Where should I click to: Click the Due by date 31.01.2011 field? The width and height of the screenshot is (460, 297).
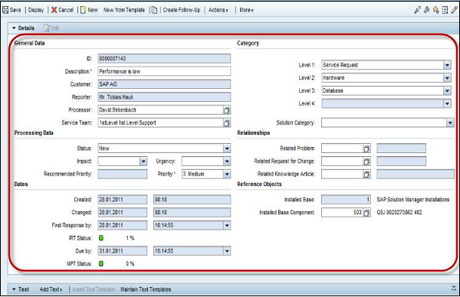[123, 251]
